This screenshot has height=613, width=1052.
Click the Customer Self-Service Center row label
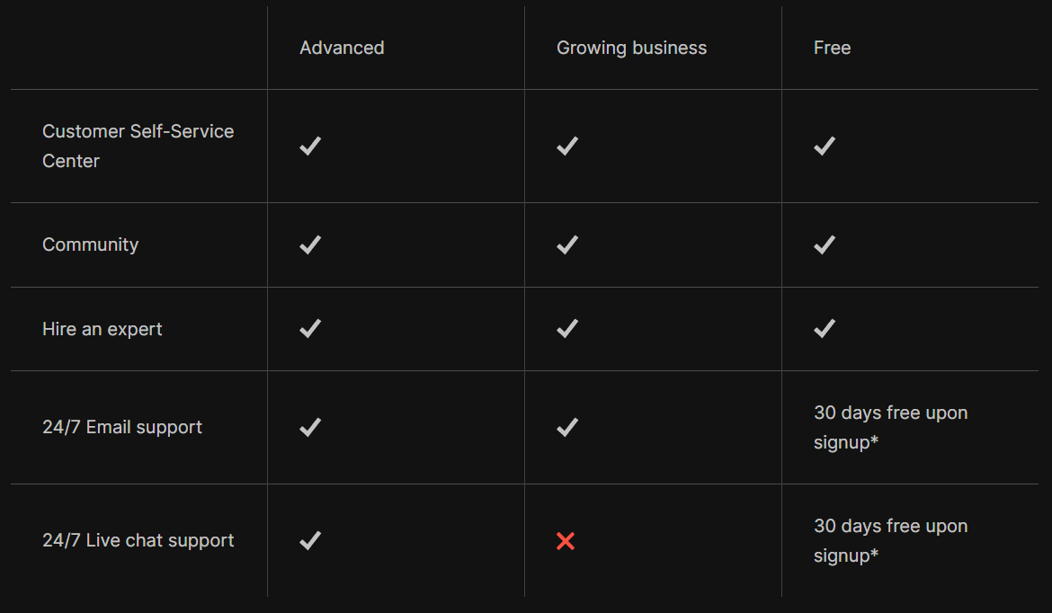tap(138, 146)
